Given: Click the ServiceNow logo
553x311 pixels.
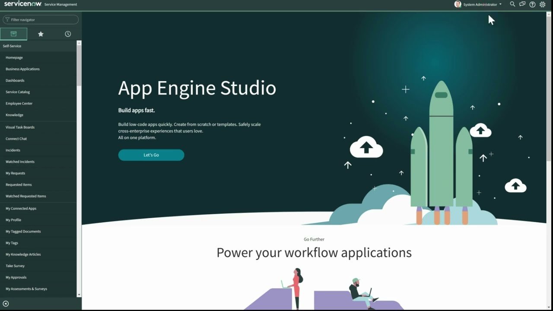Looking at the screenshot, I should [22, 4].
